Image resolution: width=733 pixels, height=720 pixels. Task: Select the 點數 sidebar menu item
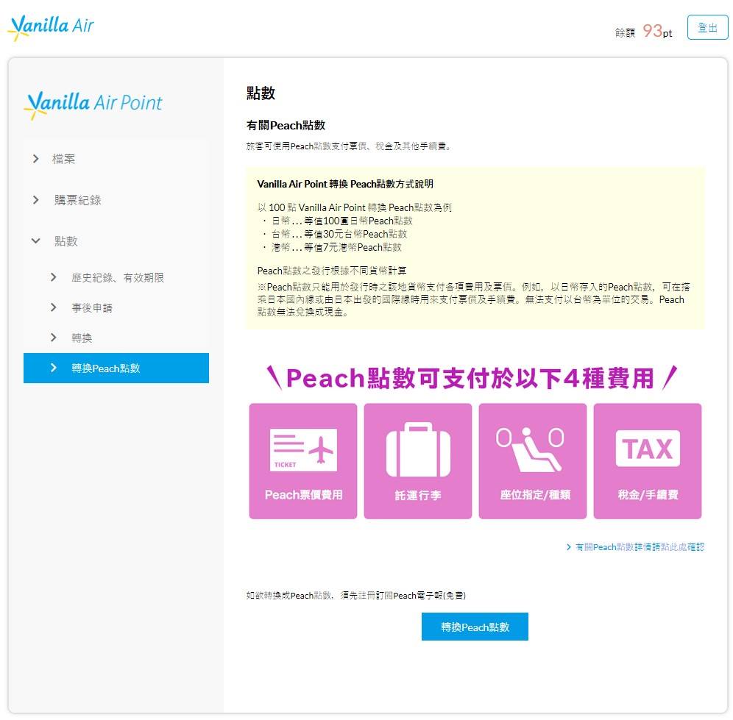[66, 241]
